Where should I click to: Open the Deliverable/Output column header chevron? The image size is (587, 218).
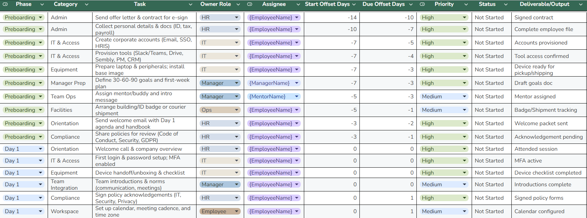click(x=580, y=4)
